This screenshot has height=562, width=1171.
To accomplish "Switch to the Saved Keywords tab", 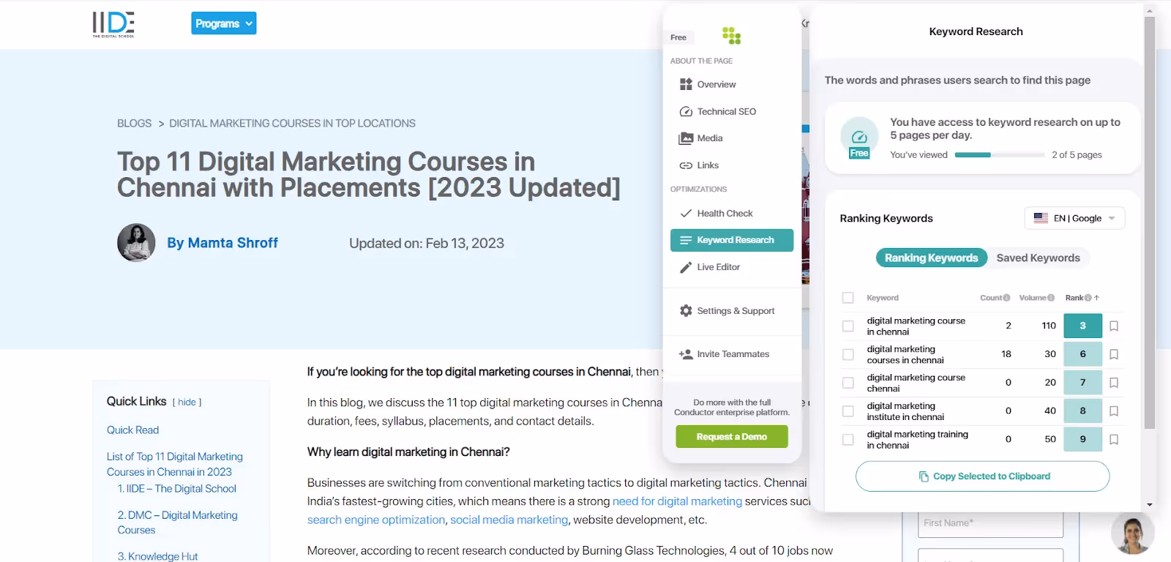I will pyautogui.click(x=1038, y=258).
